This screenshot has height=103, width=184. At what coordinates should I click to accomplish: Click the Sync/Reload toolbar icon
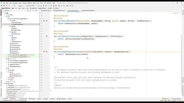[x=6, y=6]
